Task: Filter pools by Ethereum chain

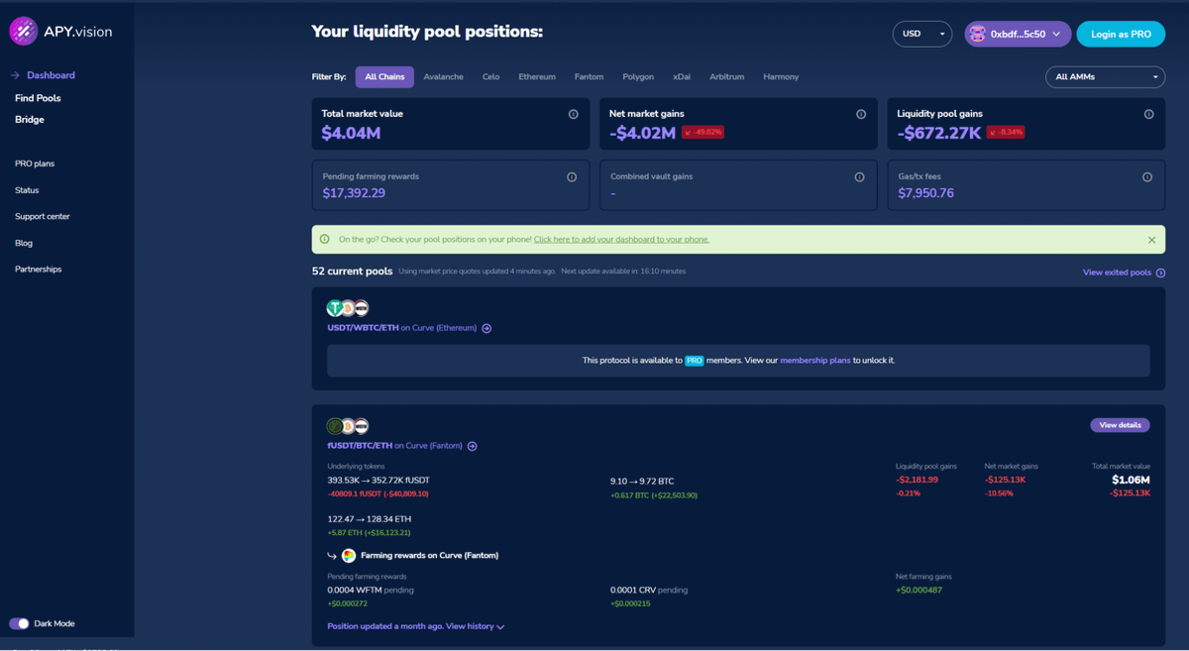Action: click(537, 76)
